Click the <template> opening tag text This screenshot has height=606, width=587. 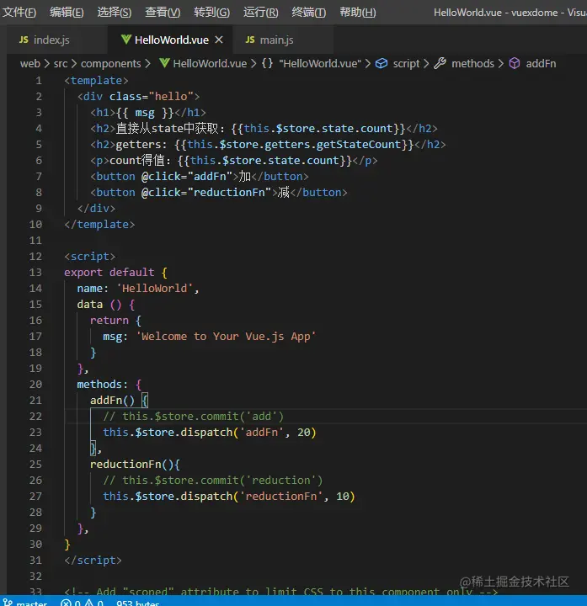(96, 81)
